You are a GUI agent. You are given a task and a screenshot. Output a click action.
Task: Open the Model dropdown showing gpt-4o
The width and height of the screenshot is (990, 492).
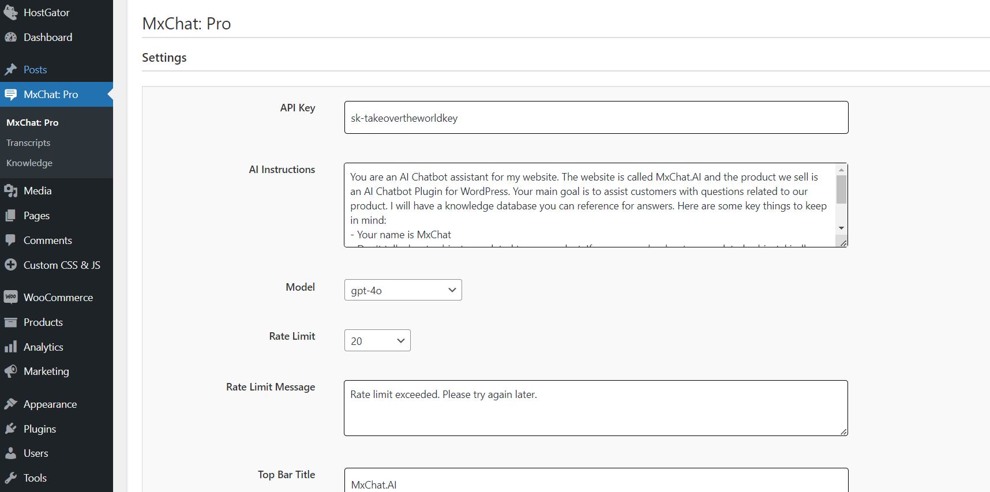[403, 290]
